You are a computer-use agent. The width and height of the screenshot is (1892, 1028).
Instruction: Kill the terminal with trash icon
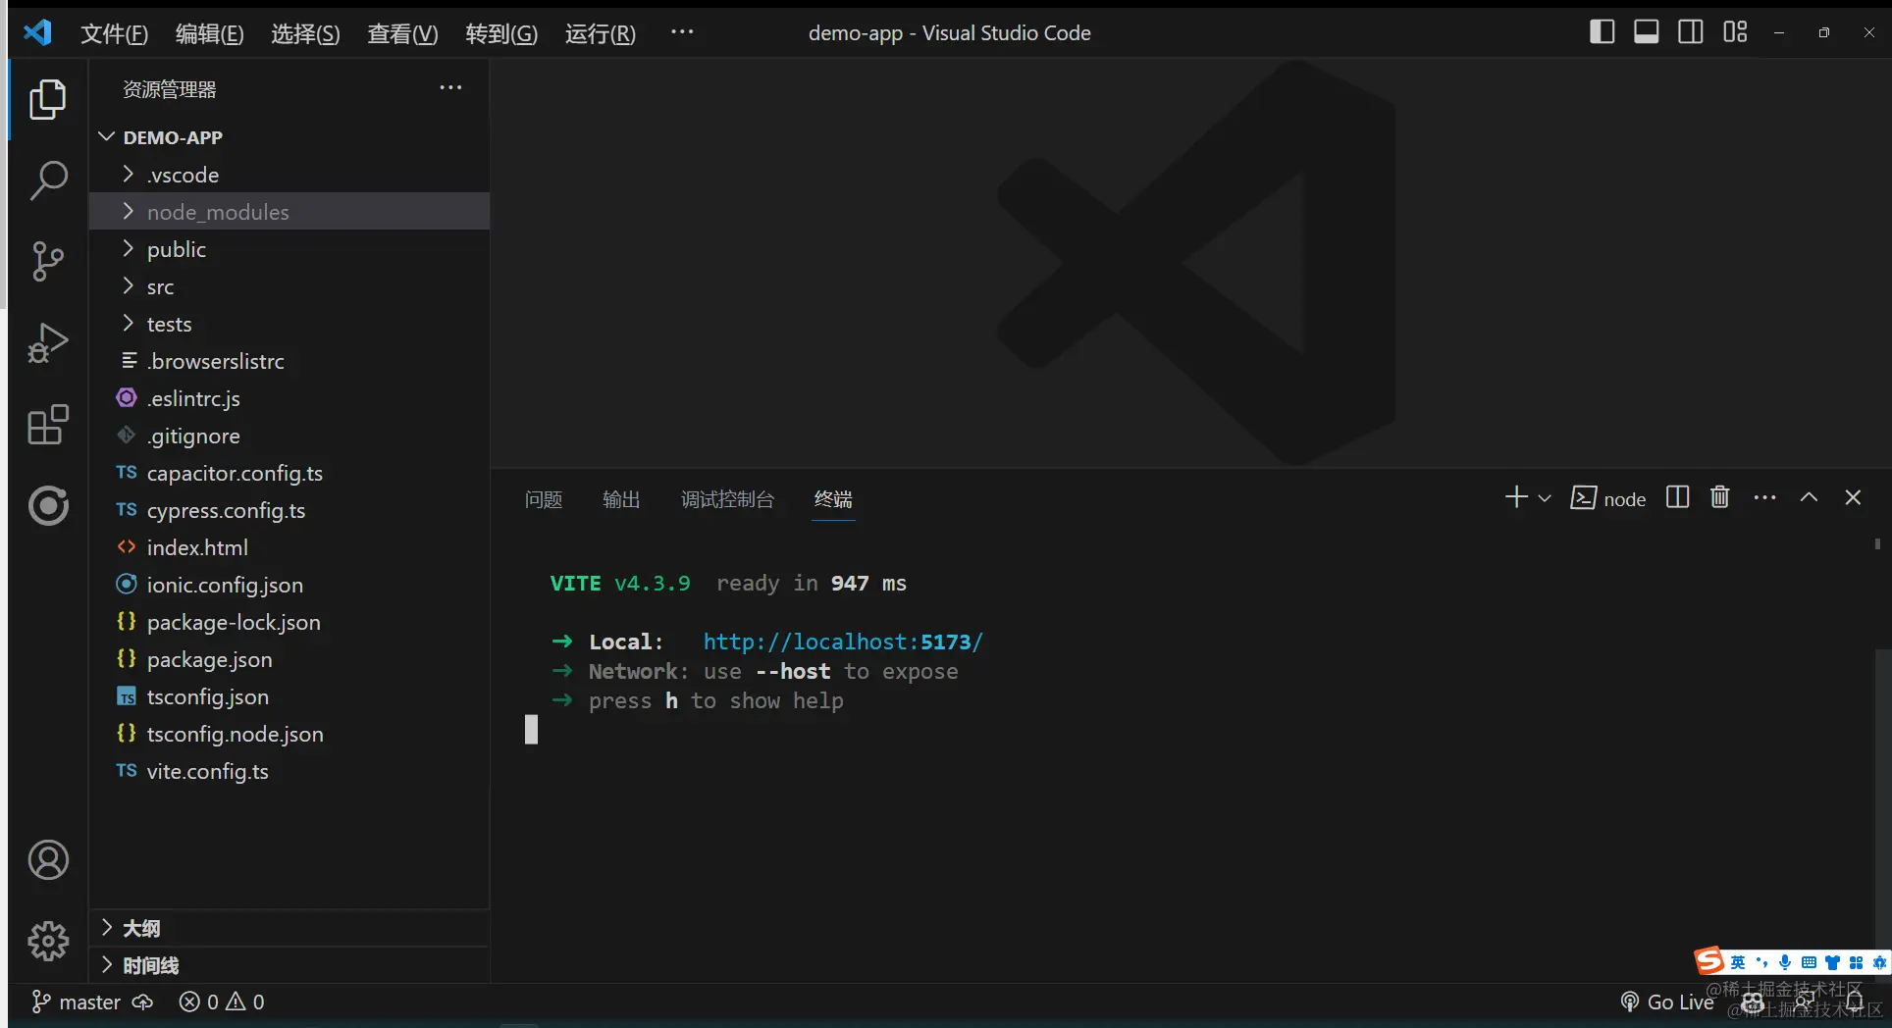[x=1720, y=497]
